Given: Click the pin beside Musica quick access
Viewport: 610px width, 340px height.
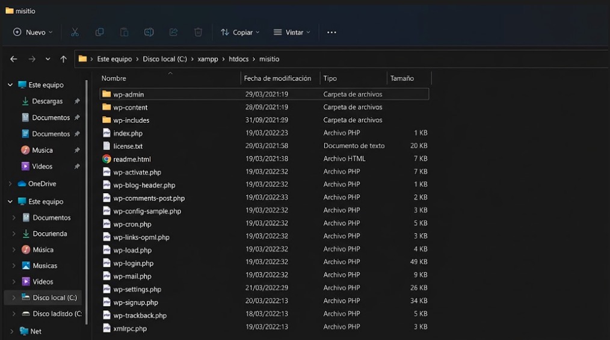Looking at the screenshot, I should (77, 150).
